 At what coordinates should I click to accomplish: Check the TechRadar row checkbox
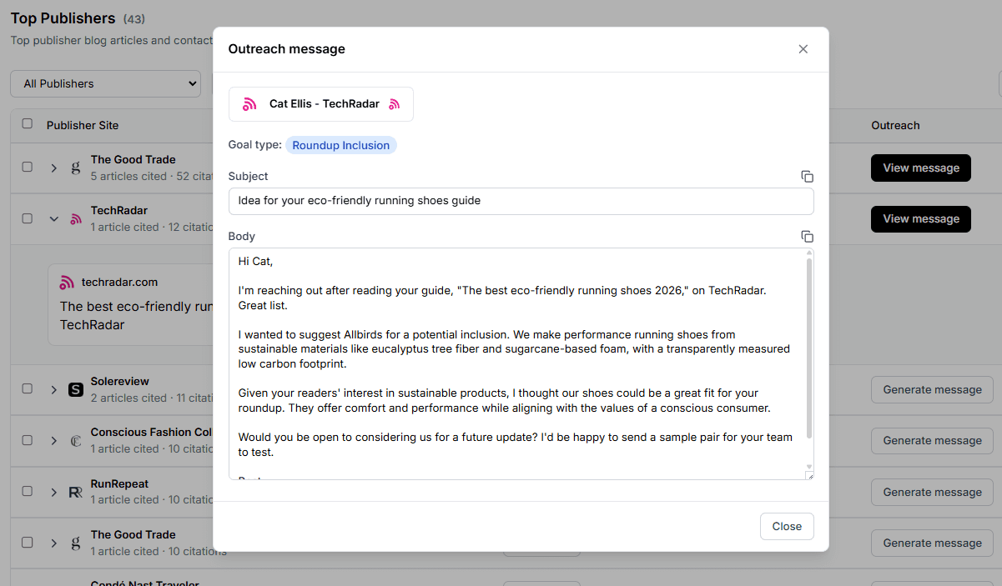click(27, 218)
